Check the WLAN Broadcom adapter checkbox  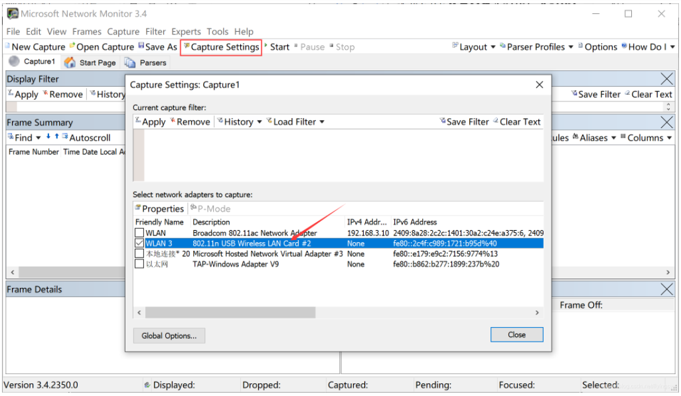point(139,233)
